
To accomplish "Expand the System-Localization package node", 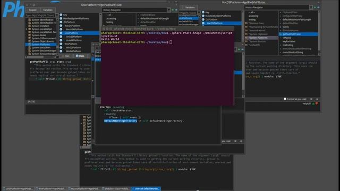I will tap(27, 29).
